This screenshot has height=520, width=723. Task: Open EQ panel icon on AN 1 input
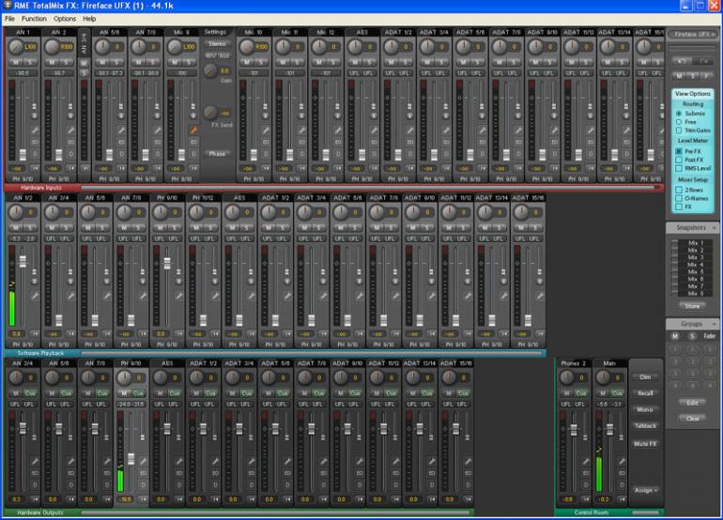(x=34, y=143)
